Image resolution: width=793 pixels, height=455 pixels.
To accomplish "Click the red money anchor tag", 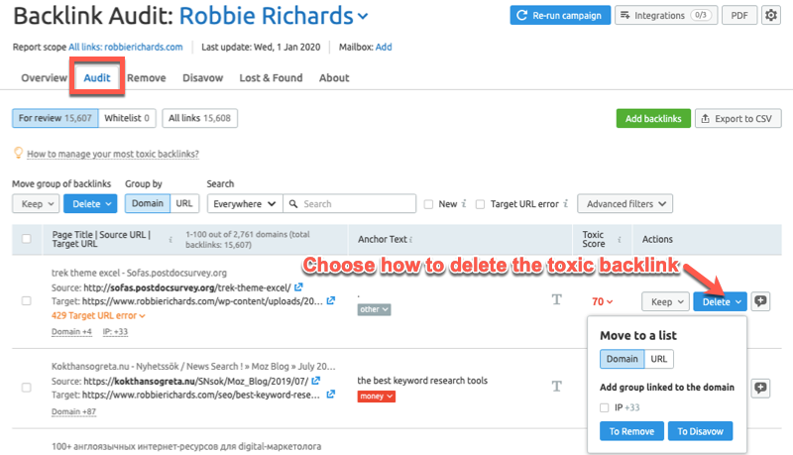I will pyautogui.click(x=377, y=397).
